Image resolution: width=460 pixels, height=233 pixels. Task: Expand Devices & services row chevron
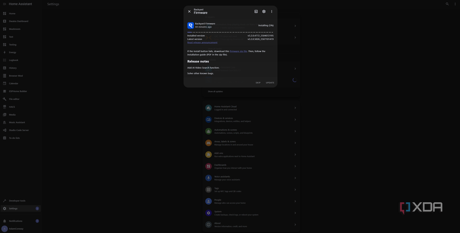pyautogui.click(x=295, y=120)
